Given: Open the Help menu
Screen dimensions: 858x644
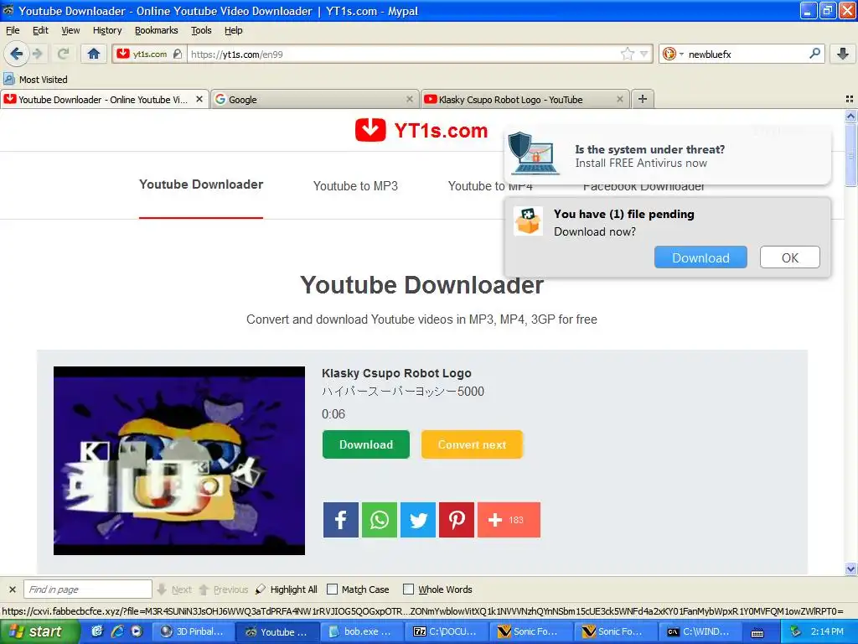Looking at the screenshot, I should tap(234, 30).
